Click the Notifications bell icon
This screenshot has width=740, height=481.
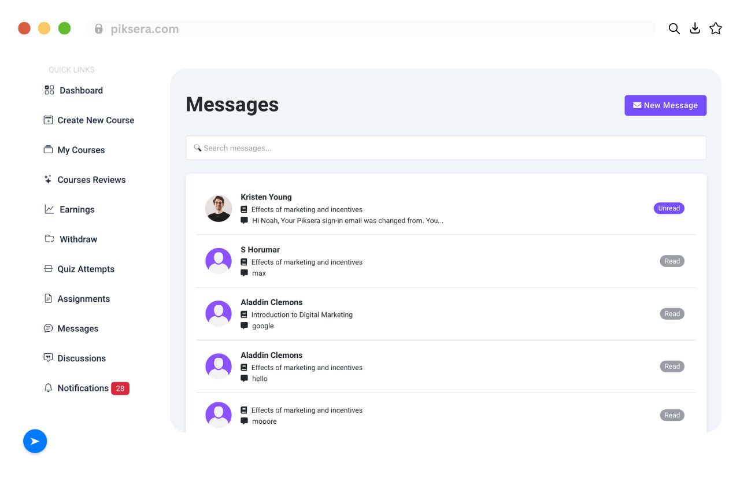(48, 388)
